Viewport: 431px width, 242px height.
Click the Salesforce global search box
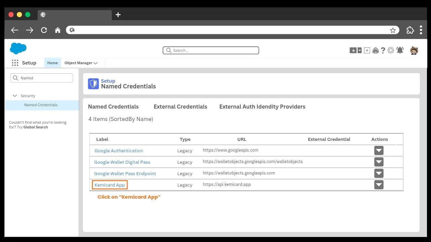211,50
